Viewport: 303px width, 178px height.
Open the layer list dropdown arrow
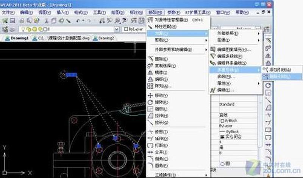click(x=116, y=30)
